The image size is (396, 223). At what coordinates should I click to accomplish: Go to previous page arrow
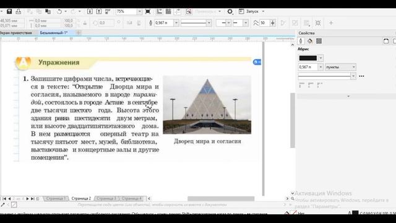click(9, 199)
